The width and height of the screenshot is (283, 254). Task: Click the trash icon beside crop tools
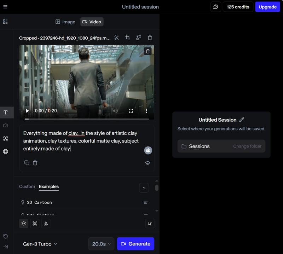tap(150, 38)
